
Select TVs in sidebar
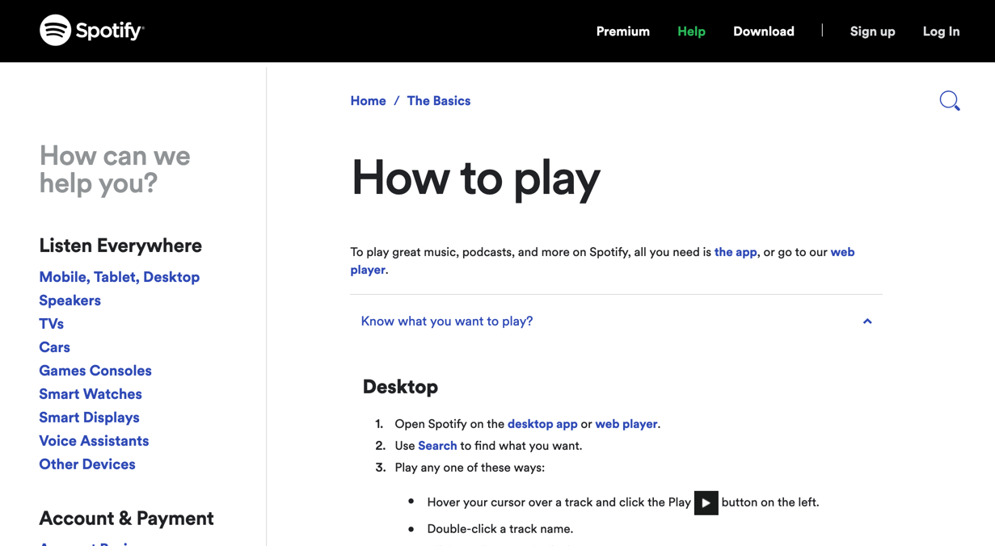point(51,324)
